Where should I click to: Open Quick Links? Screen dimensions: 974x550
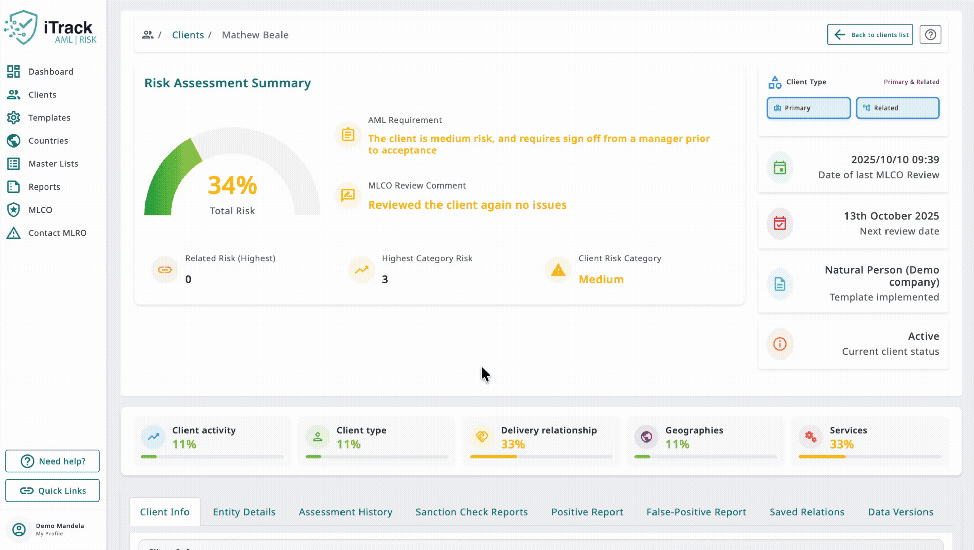point(52,490)
